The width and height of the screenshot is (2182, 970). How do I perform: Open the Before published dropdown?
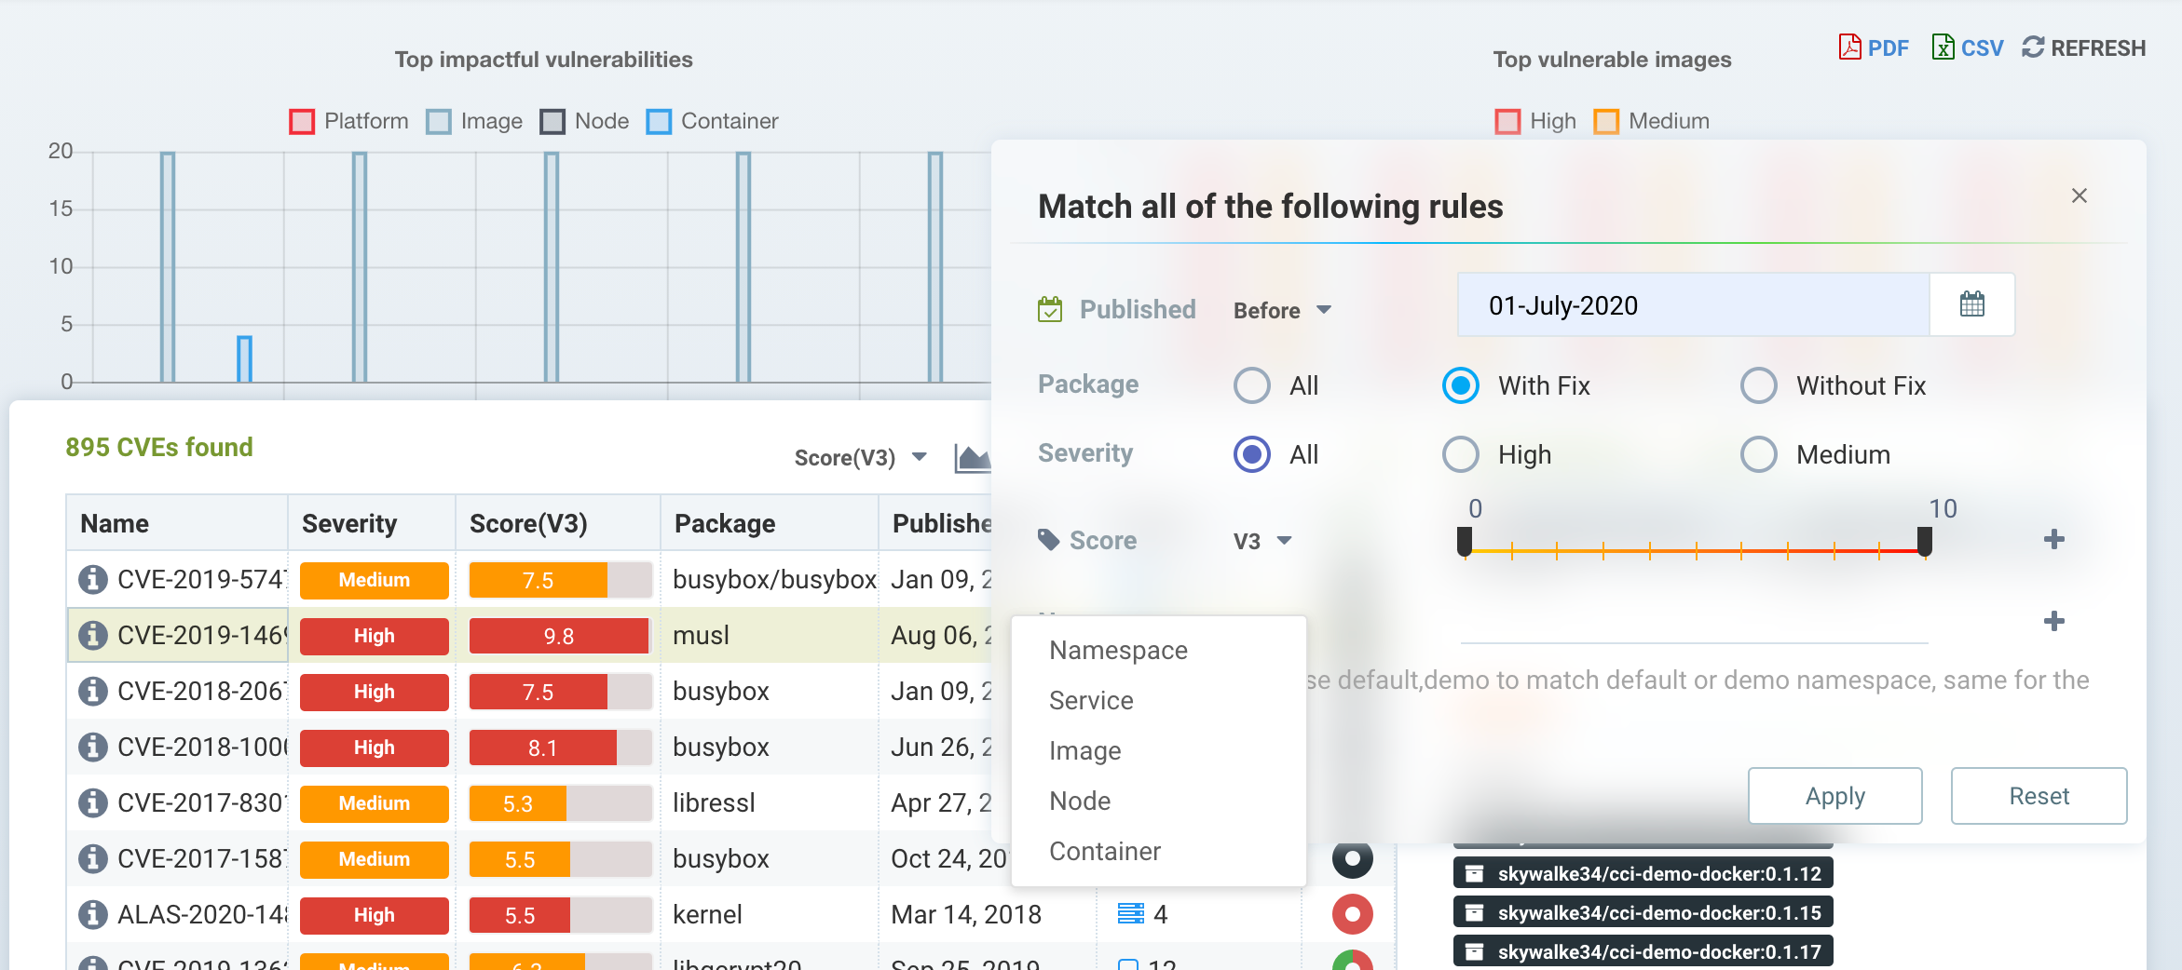(x=1282, y=310)
